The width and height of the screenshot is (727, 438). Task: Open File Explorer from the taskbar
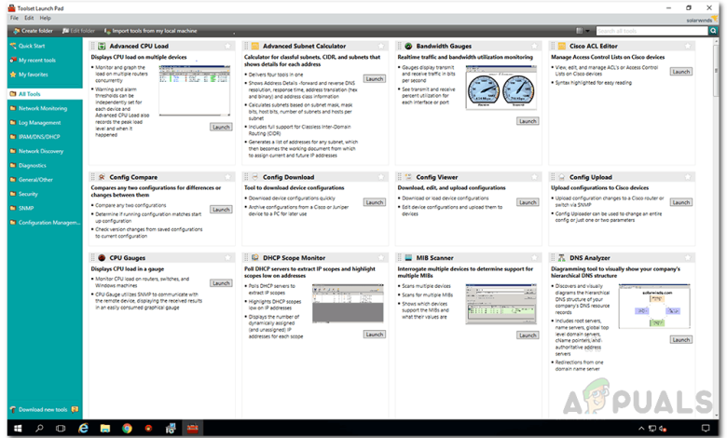pos(105,429)
